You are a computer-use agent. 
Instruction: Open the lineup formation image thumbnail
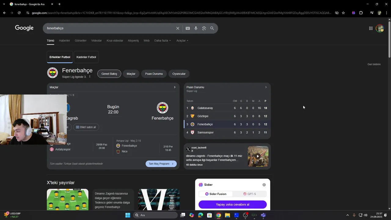tap(68, 199)
